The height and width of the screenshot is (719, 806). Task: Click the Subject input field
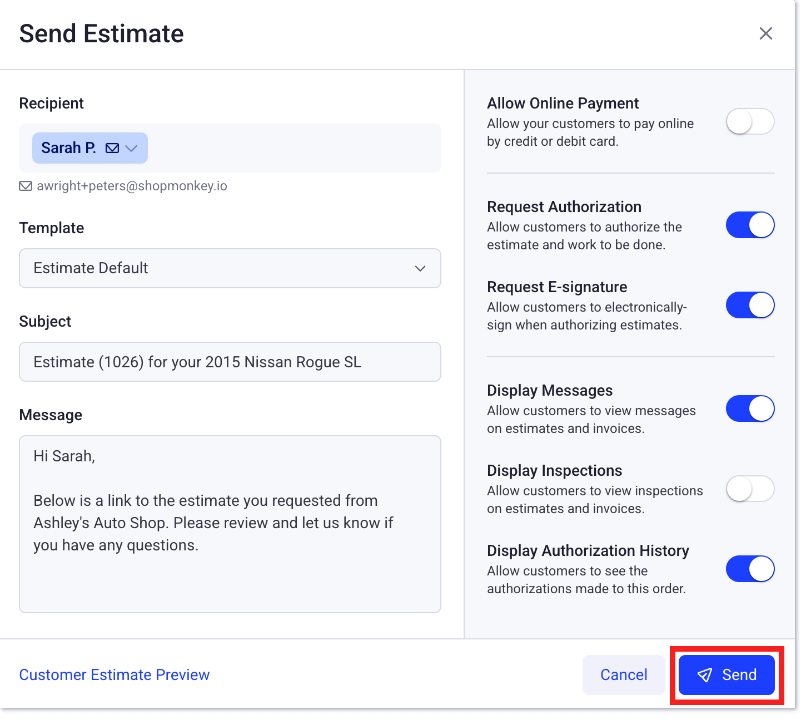(x=230, y=362)
